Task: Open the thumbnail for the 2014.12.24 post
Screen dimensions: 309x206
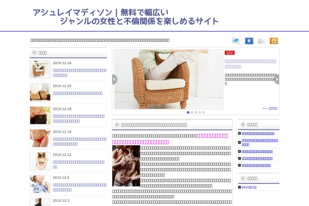Action: [40, 70]
